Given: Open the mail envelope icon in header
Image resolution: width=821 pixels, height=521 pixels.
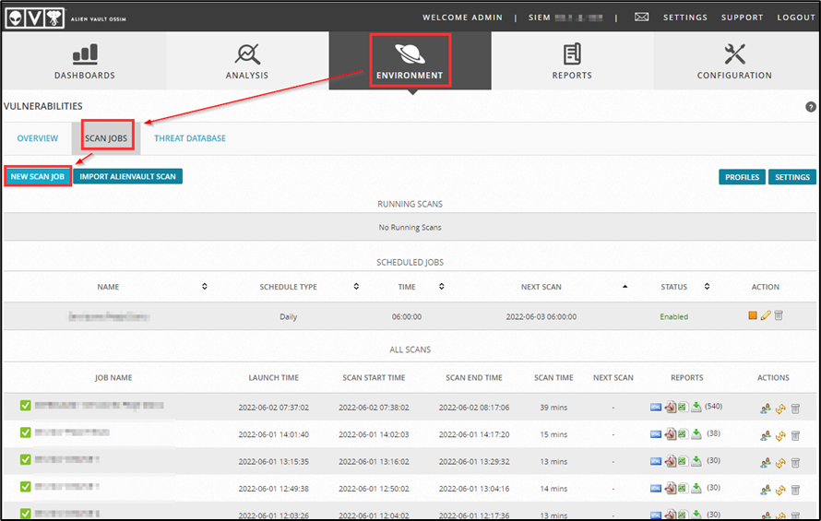Looking at the screenshot, I should (642, 18).
